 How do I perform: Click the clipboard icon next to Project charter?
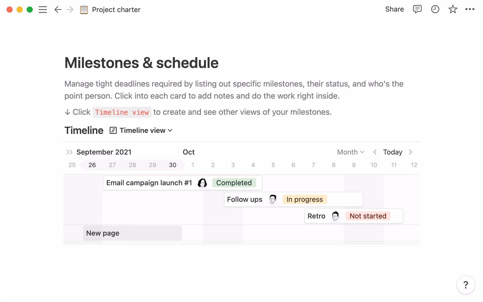(x=84, y=10)
